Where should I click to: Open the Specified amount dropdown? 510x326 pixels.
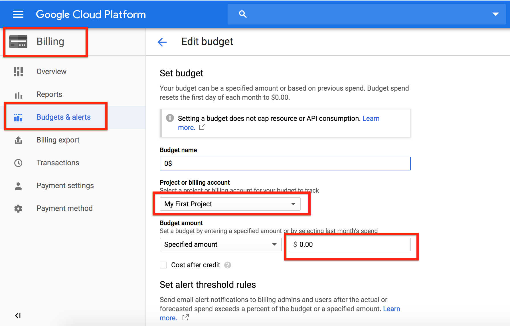coord(221,244)
